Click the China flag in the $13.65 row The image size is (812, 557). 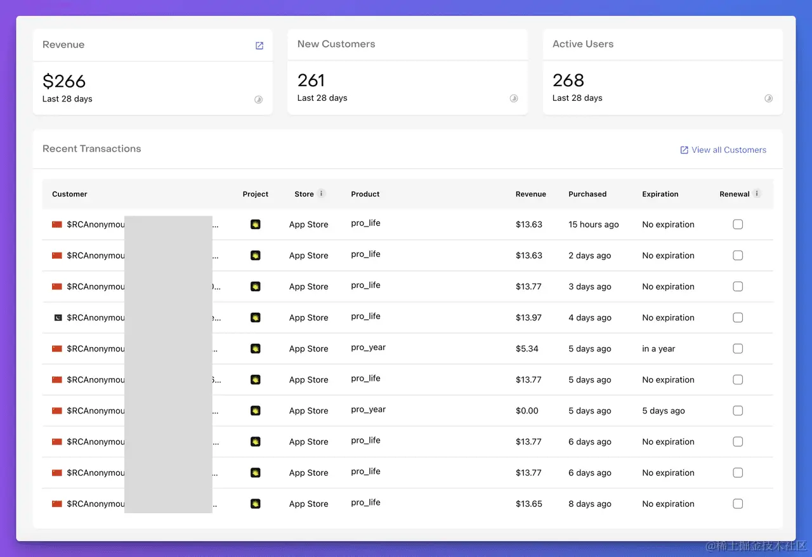pos(57,504)
